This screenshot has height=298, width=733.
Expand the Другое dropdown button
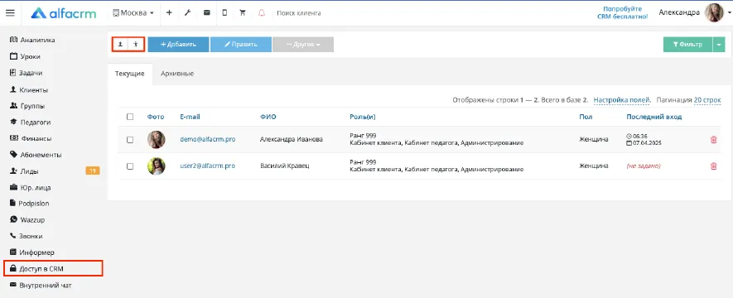click(x=303, y=45)
